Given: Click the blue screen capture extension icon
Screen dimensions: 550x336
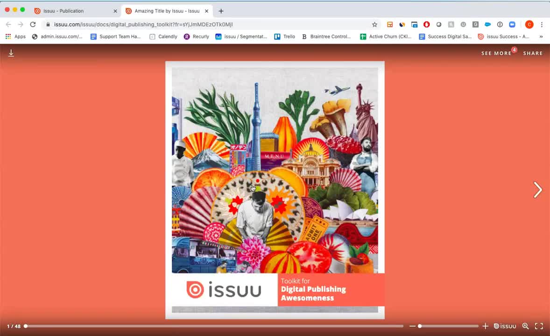Looking at the screenshot, I should pos(414,25).
